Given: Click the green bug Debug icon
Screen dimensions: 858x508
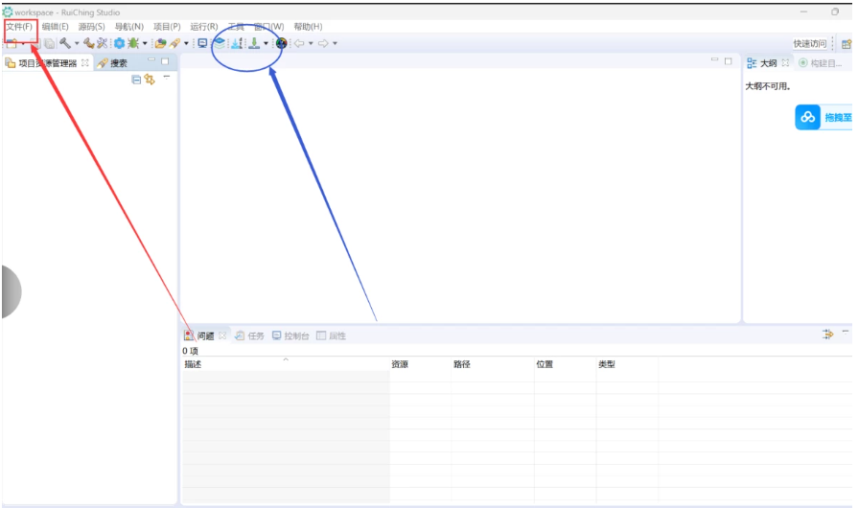Looking at the screenshot, I should tap(133, 43).
